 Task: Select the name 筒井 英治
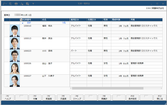[47, 38]
